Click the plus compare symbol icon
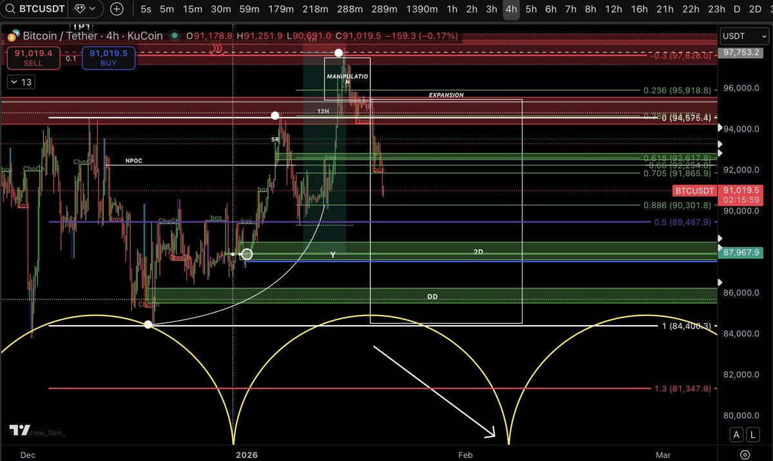This screenshot has height=461, width=773. point(117,10)
